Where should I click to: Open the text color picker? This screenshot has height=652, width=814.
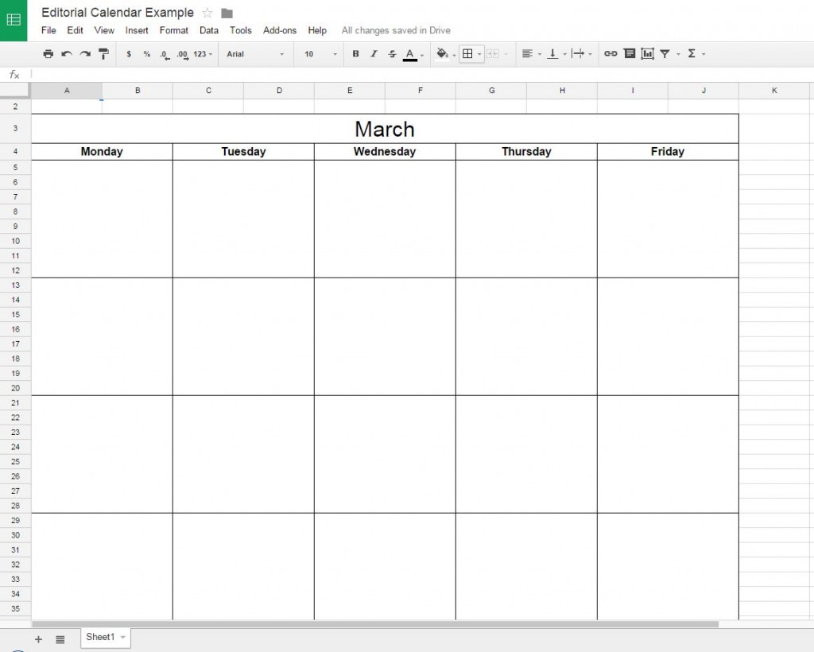[409, 53]
